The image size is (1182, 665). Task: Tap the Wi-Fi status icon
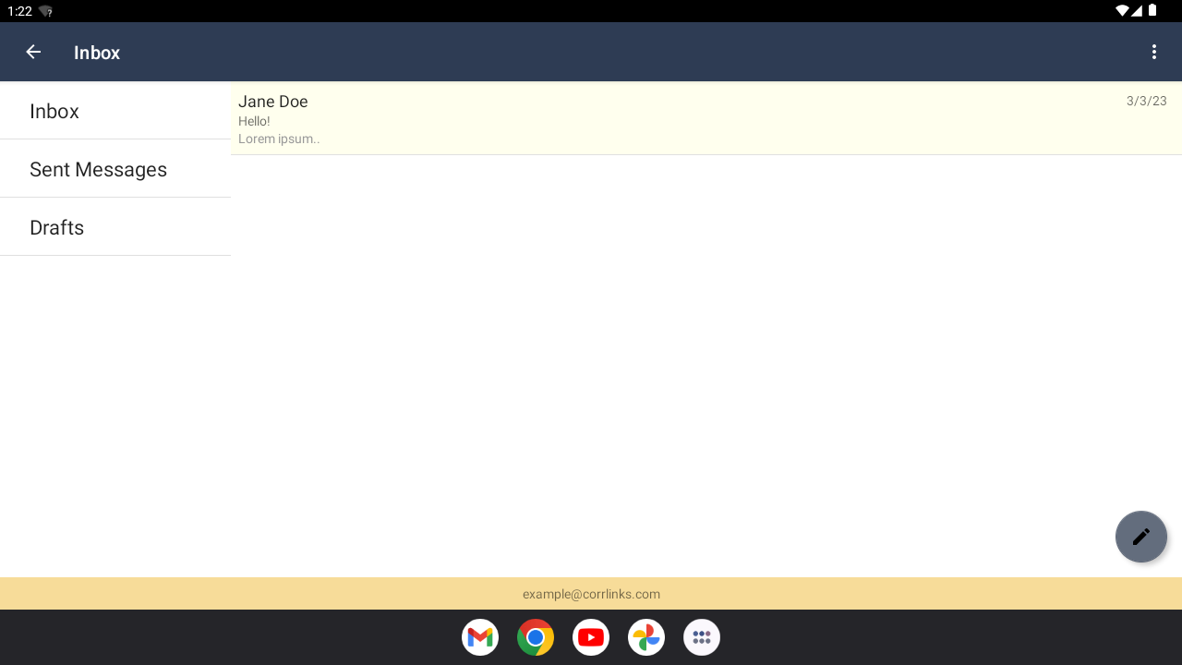point(1122,11)
